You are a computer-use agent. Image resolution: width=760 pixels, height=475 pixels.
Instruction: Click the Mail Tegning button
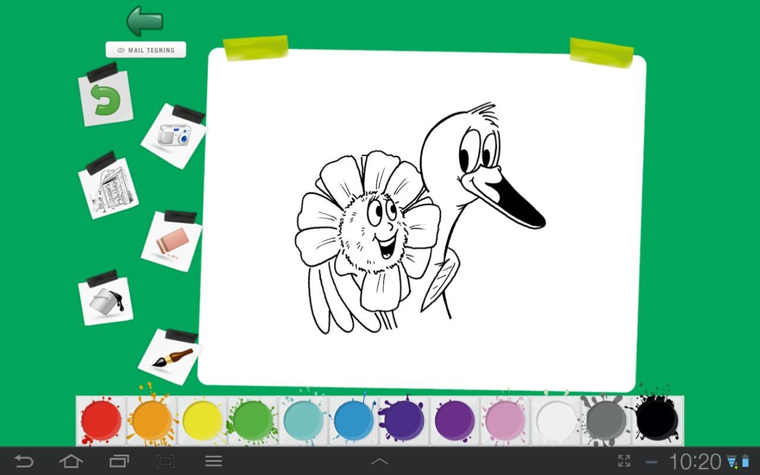pyautogui.click(x=145, y=50)
